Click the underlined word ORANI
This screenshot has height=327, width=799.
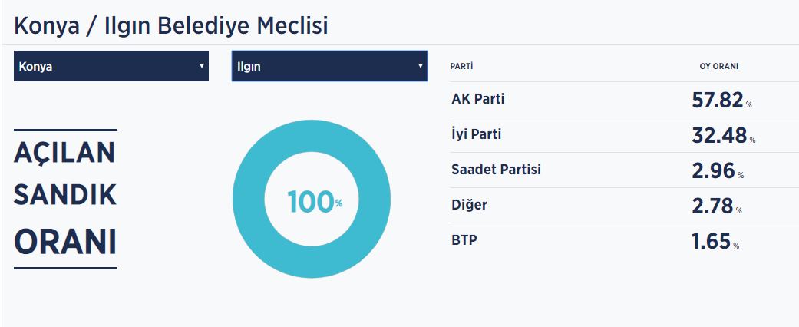pyautogui.click(x=65, y=243)
